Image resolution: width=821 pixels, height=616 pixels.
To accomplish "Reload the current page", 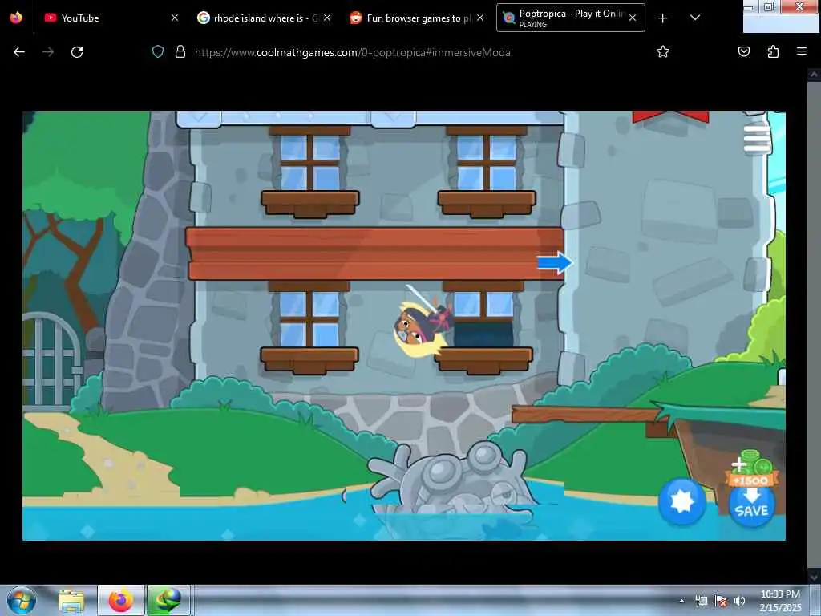I will click(x=77, y=52).
